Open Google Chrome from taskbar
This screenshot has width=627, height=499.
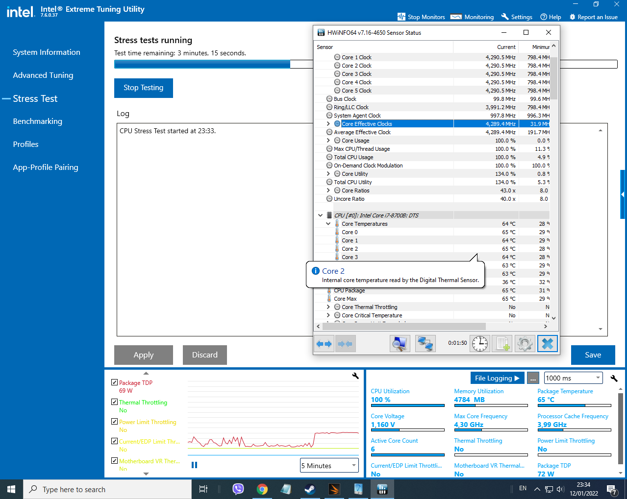262,489
